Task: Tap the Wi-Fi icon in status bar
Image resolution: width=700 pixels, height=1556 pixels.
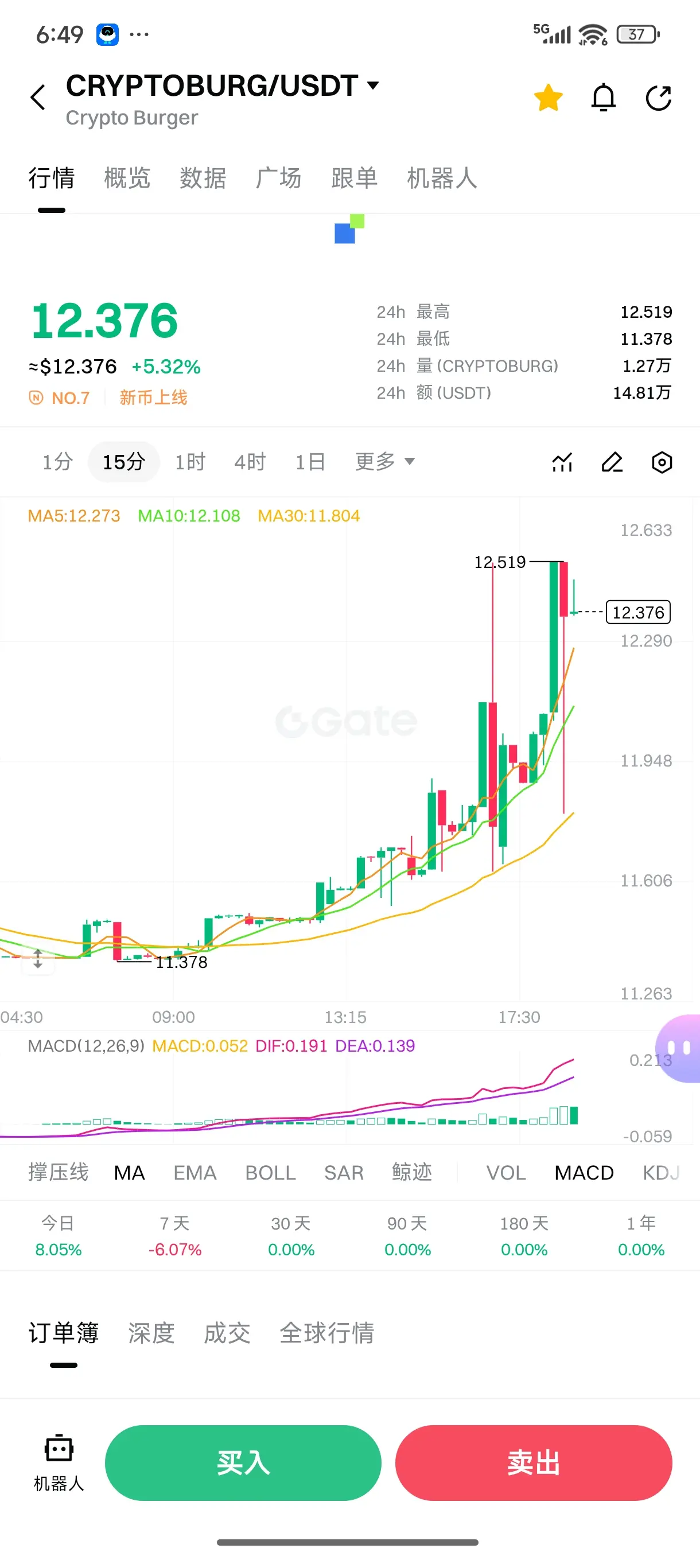Action: pos(593,34)
